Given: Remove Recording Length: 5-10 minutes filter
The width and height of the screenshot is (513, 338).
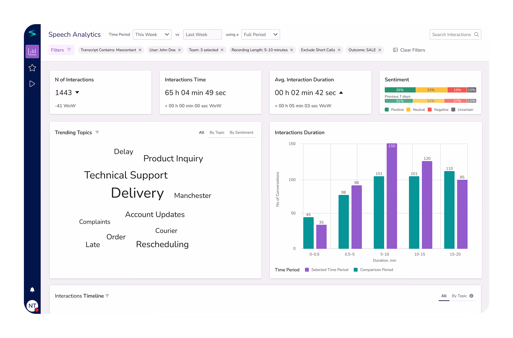Looking at the screenshot, I should click(292, 50).
